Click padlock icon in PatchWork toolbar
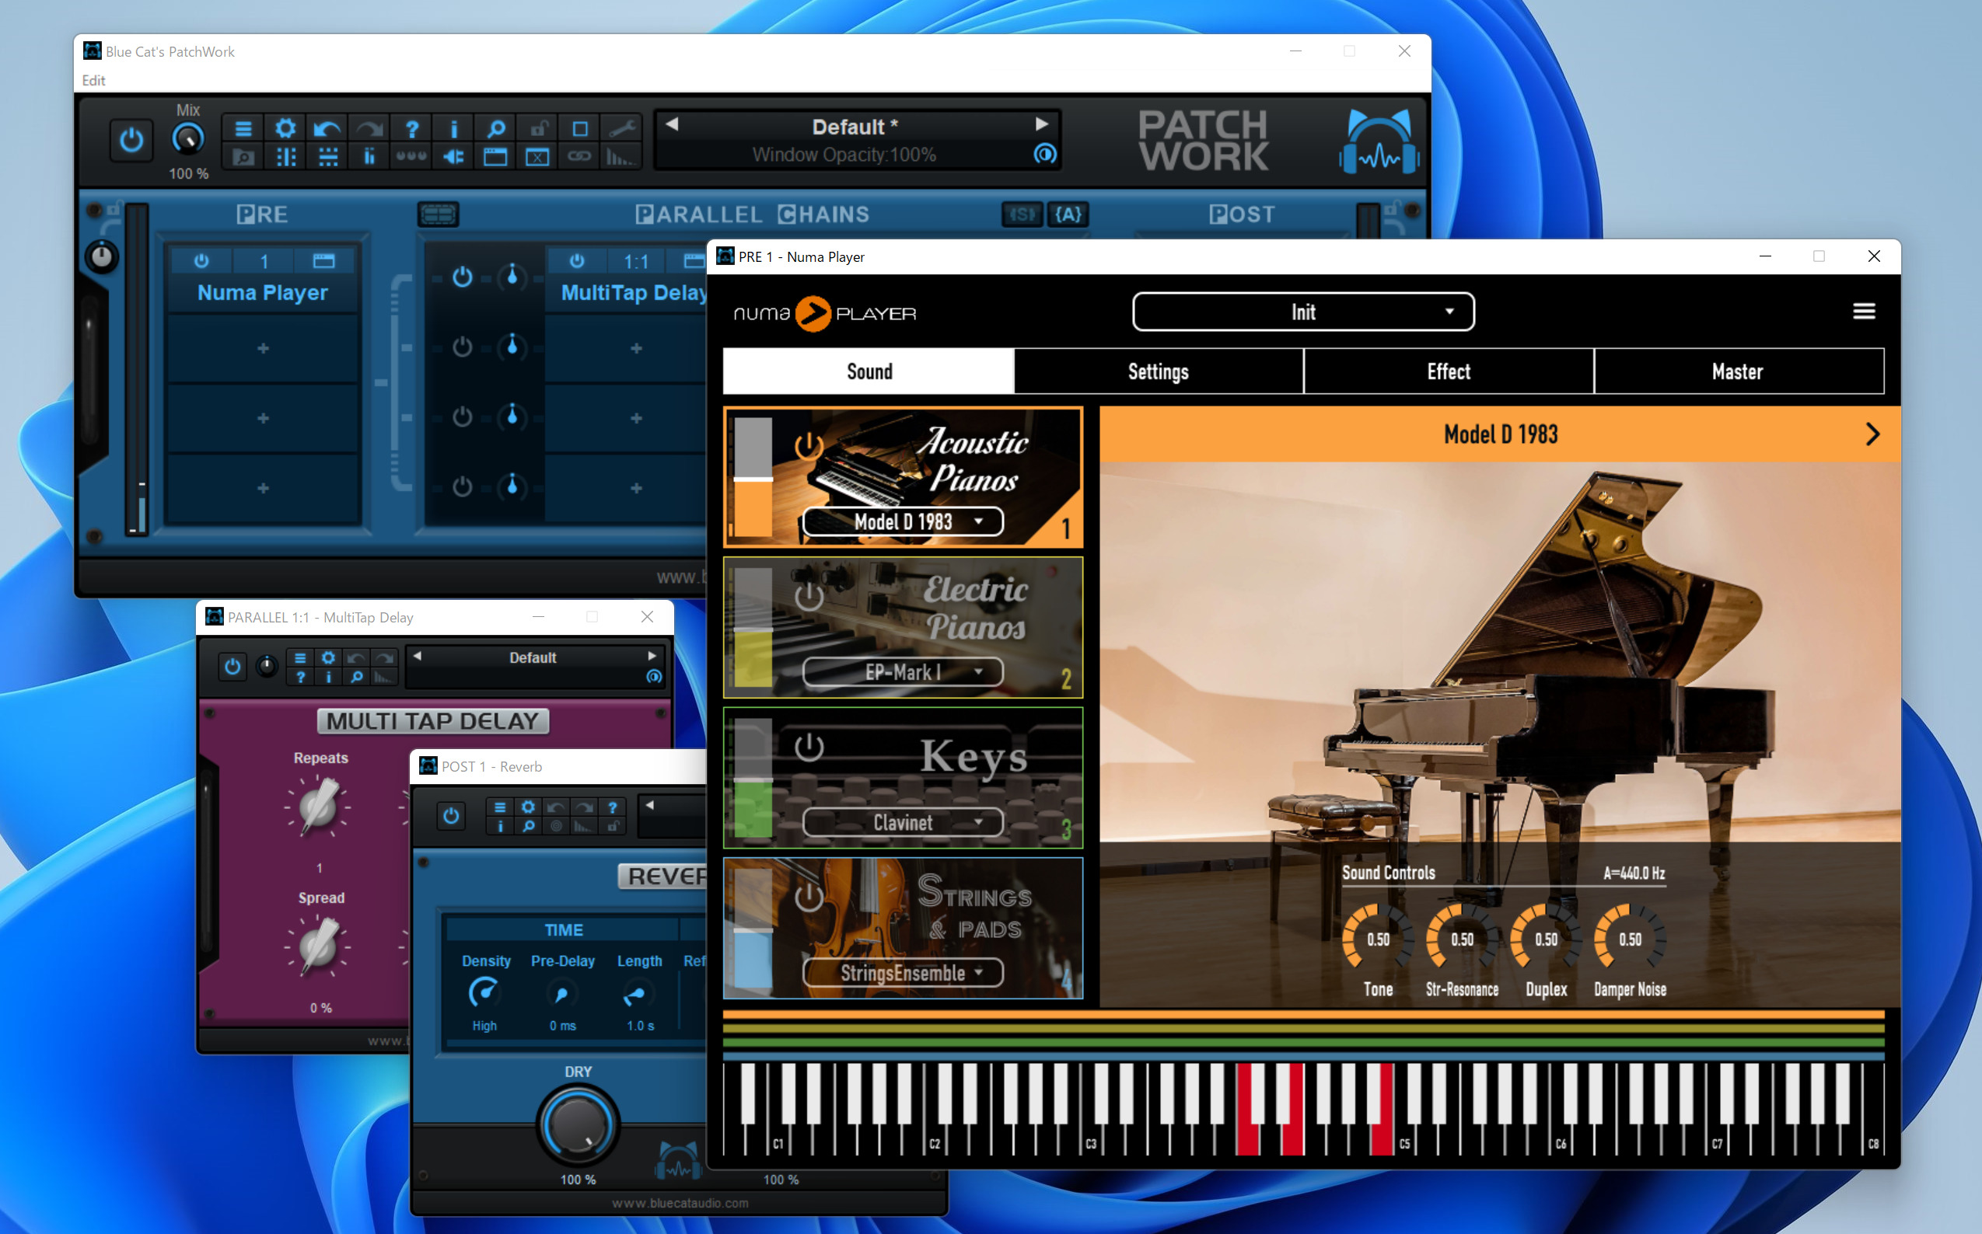This screenshot has height=1234, width=1982. click(538, 128)
